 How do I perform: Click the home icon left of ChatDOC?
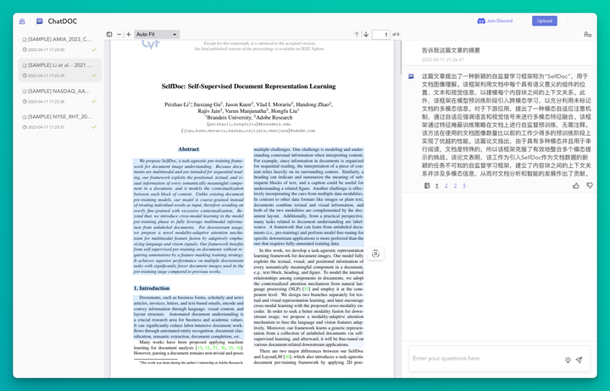point(22,21)
